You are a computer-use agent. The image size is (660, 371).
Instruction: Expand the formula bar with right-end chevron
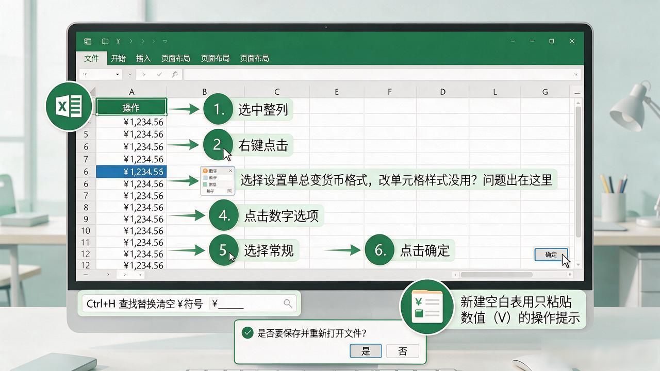[576, 75]
